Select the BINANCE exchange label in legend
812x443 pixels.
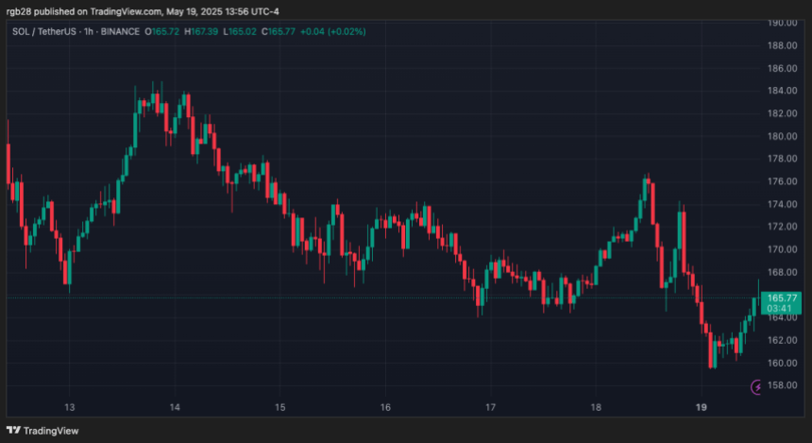click(x=120, y=31)
